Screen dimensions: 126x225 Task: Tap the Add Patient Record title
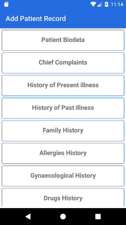(x=36, y=19)
